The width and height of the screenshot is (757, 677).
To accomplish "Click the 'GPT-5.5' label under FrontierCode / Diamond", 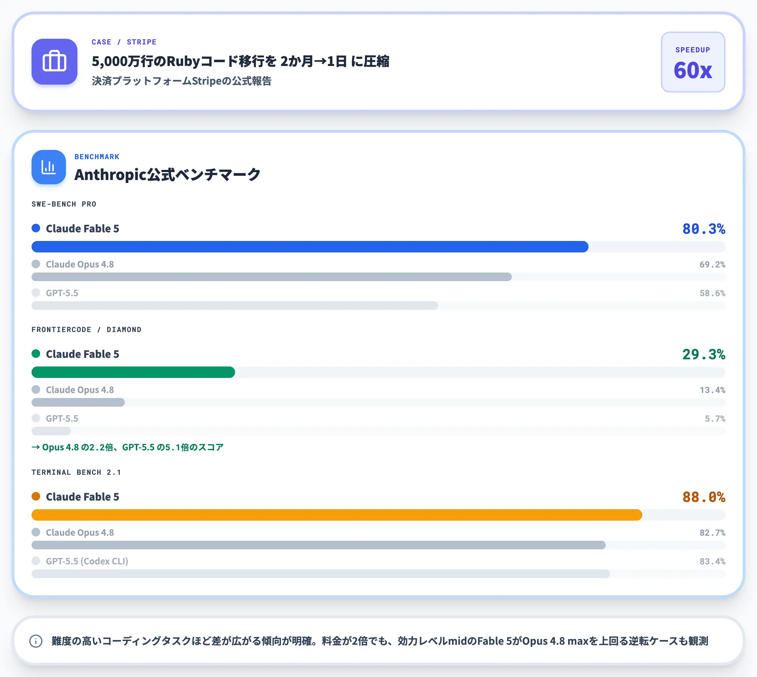I will [x=62, y=418].
